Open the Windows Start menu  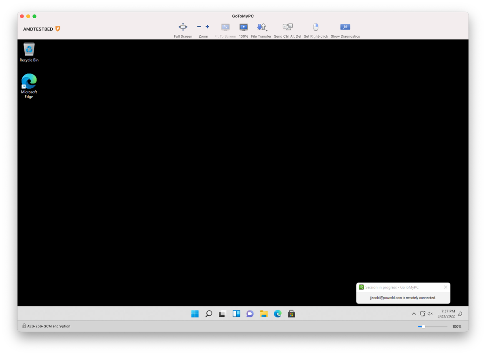[195, 314]
